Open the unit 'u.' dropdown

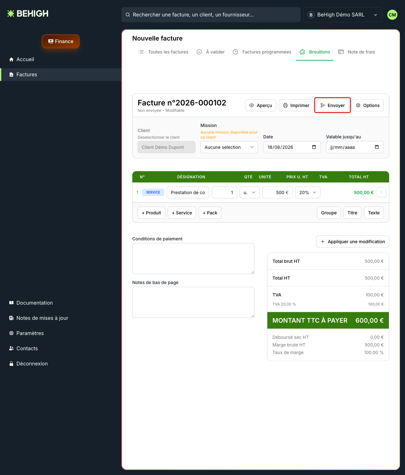point(249,193)
